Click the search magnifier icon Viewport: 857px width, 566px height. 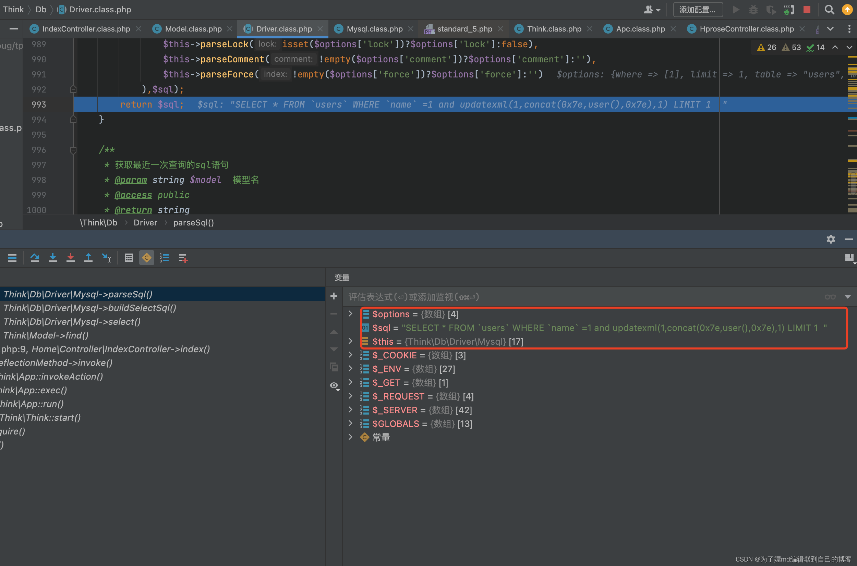(x=829, y=10)
